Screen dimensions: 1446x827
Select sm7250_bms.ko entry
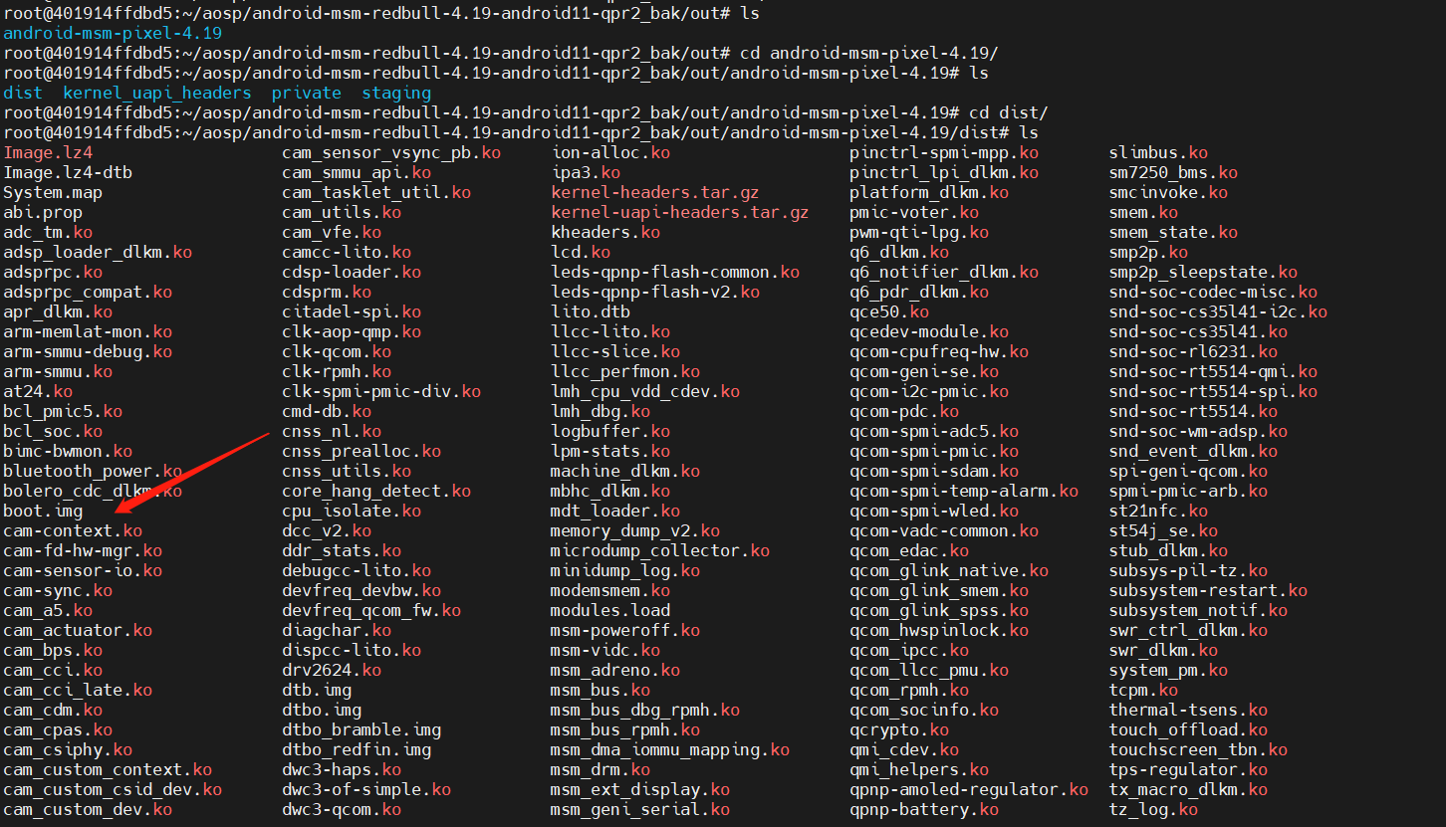click(1173, 172)
